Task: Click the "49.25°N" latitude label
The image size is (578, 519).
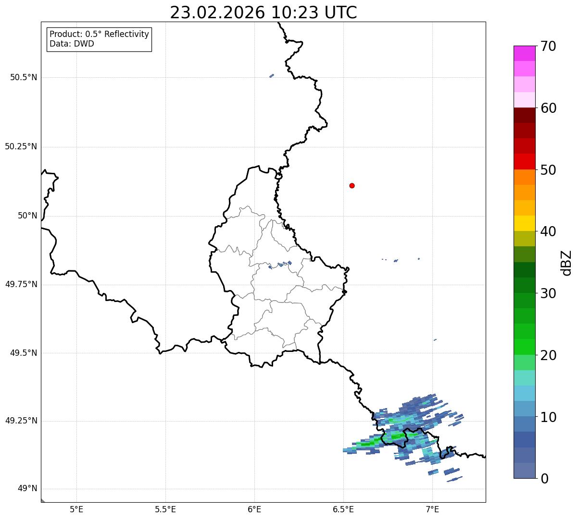Action: (x=21, y=421)
